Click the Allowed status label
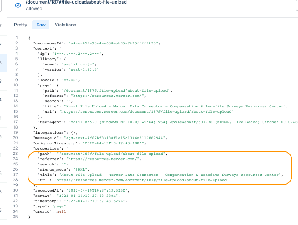Screen dimensions: 298x225 (x=34, y=8)
